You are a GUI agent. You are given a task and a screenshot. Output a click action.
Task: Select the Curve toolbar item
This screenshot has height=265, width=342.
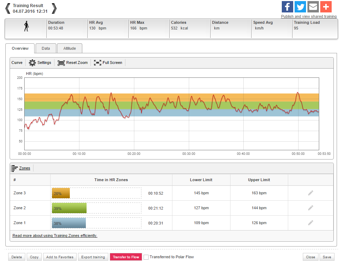pyautogui.click(x=17, y=63)
